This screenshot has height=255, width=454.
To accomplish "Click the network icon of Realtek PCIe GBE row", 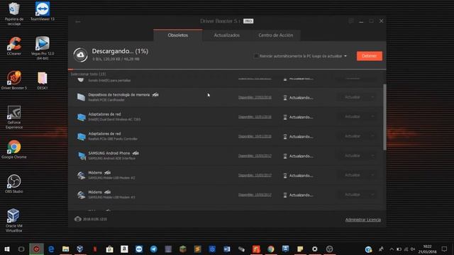I will tap(81, 136).
